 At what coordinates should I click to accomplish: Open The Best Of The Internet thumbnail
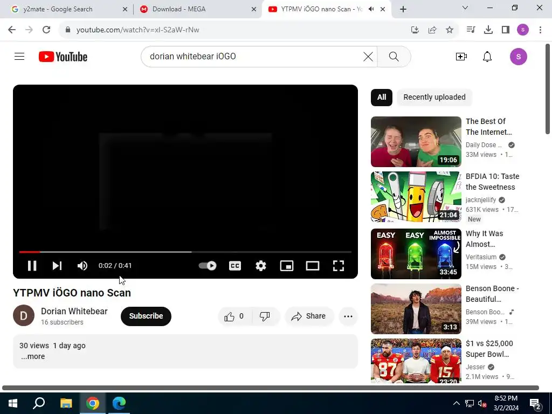click(416, 142)
